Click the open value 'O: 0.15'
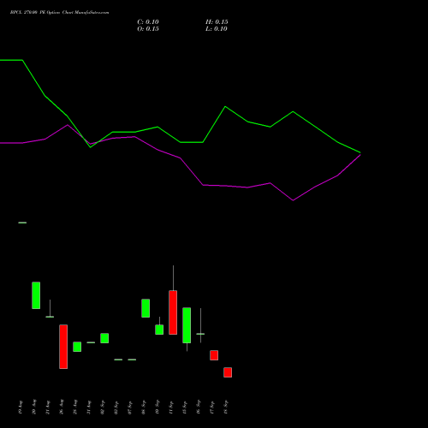 click(x=148, y=29)
